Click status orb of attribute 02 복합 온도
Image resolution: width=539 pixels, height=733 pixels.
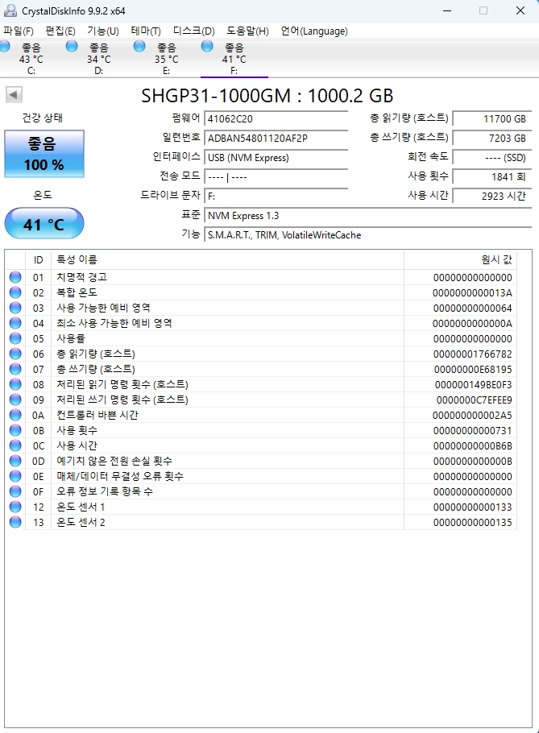(15, 292)
